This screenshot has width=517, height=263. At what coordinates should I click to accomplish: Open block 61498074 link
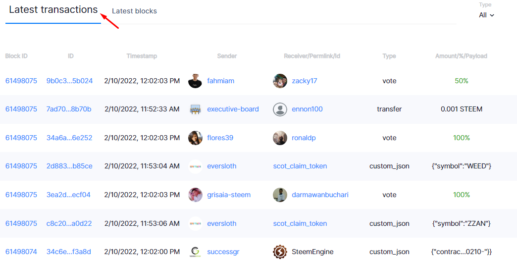[21, 252]
